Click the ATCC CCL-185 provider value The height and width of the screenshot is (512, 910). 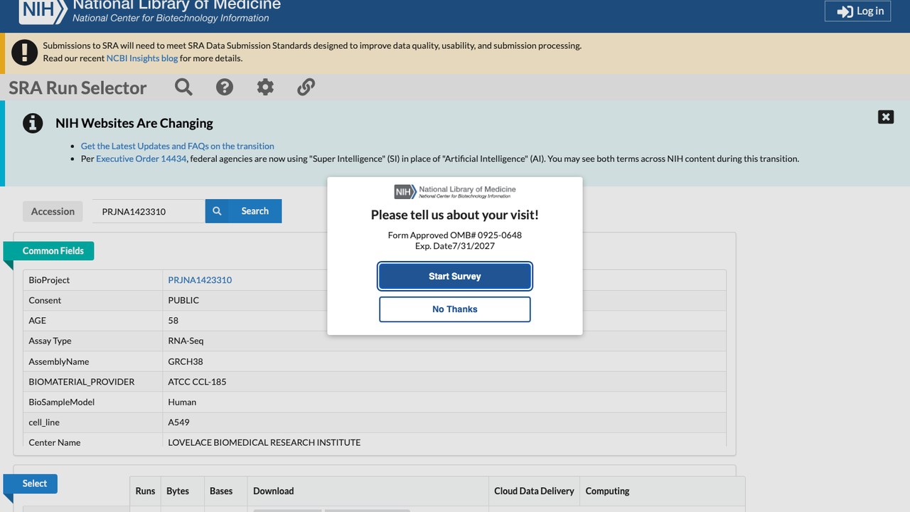pos(197,382)
